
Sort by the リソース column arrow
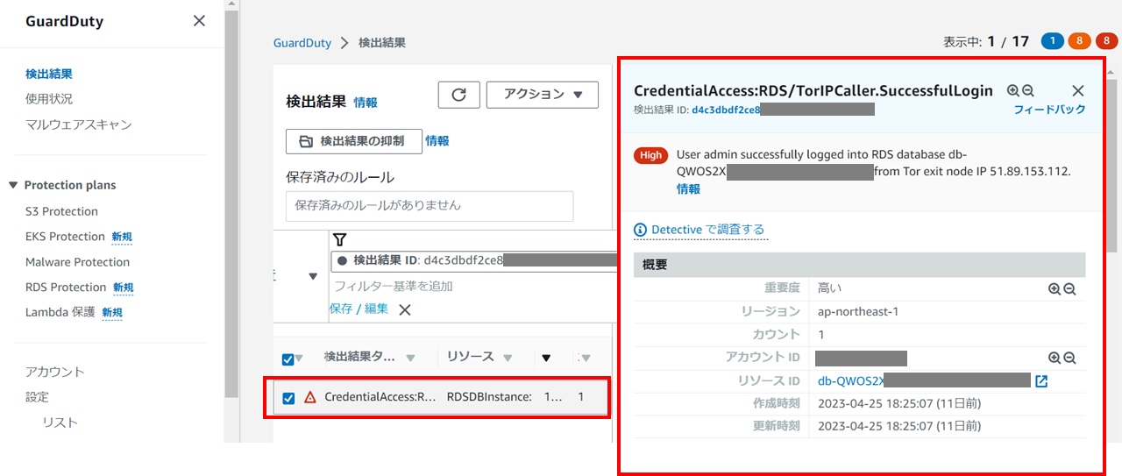point(506,358)
